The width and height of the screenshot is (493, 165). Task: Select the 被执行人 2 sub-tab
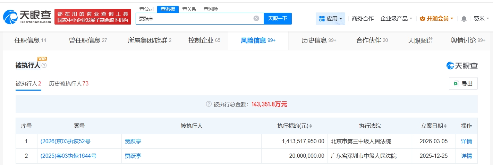[x=28, y=84]
